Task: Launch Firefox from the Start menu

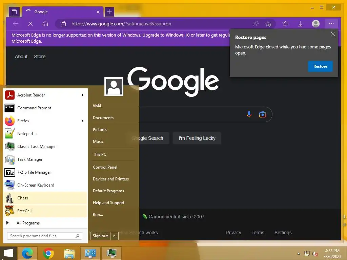Action: click(45, 121)
